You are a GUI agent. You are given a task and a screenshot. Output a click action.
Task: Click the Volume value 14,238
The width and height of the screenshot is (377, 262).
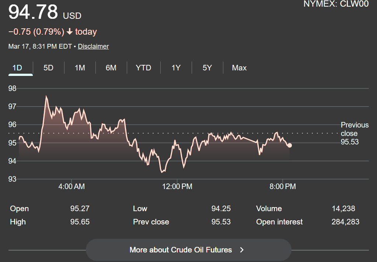tap(343, 209)
